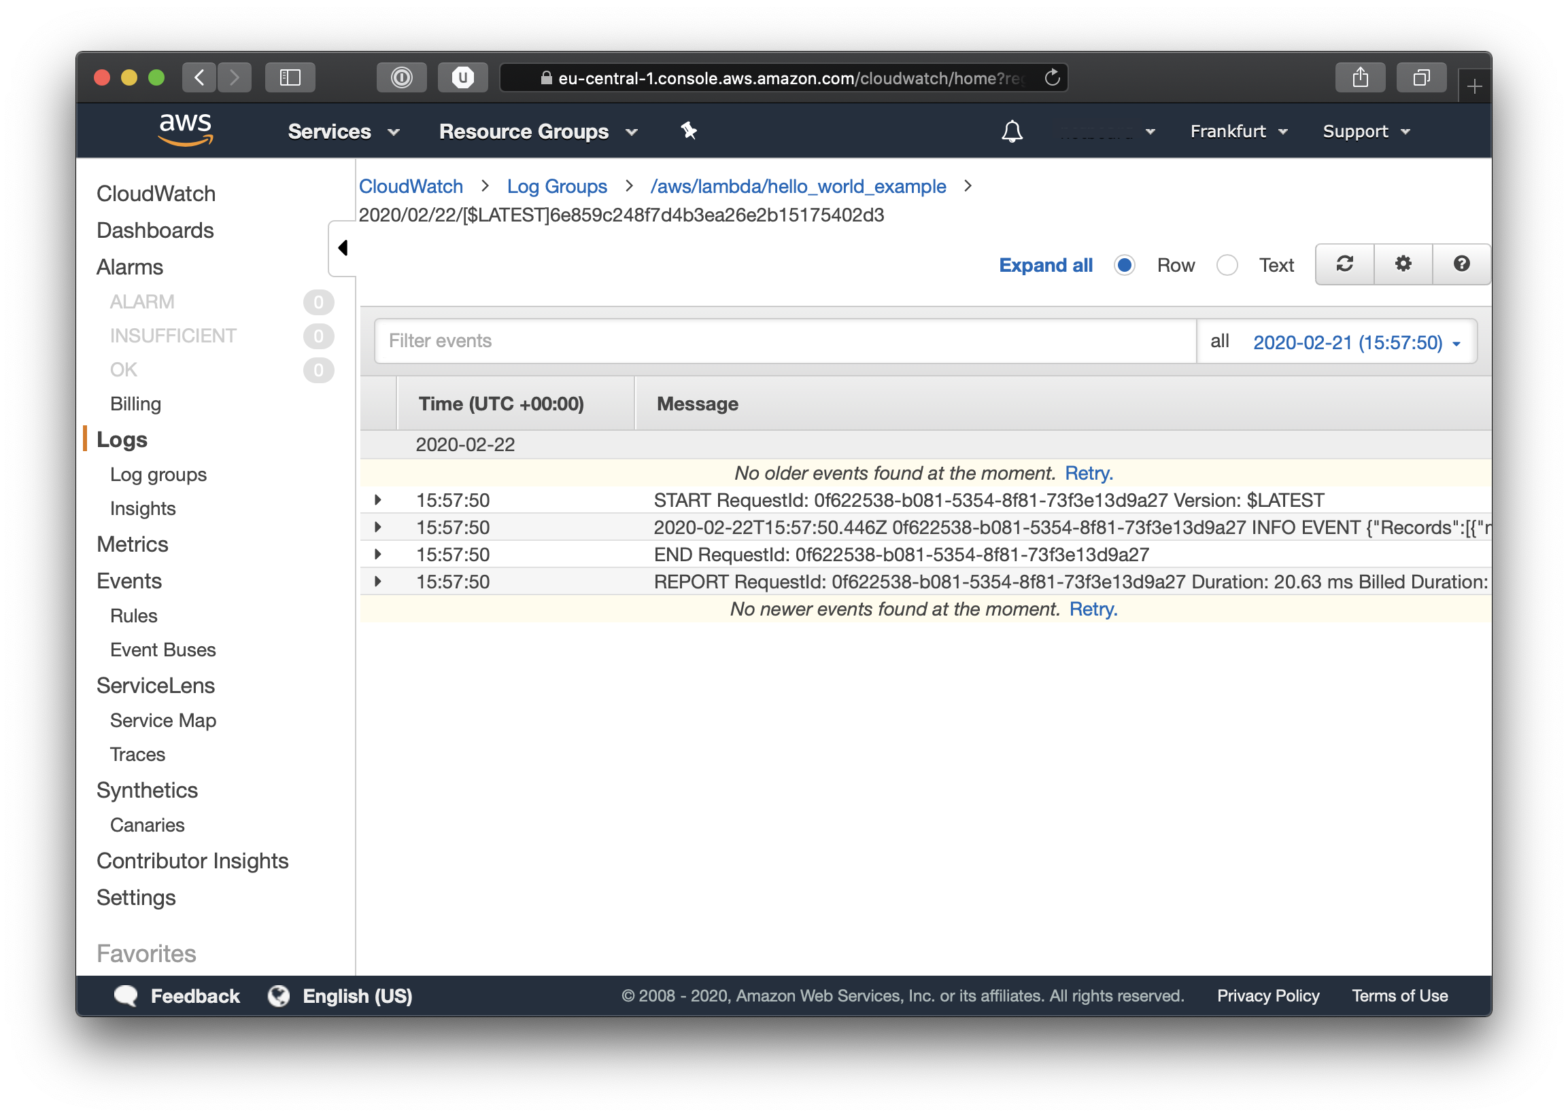Collapse the CloudWatch navigation sidebar
1568x1117 pixels.
point(342,248)
